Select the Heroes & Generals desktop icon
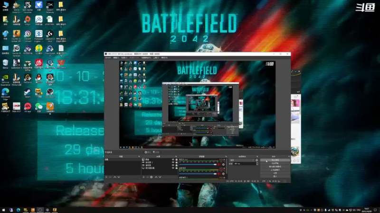The width and height of the screenshot is (380, 213). coord(17,51)
